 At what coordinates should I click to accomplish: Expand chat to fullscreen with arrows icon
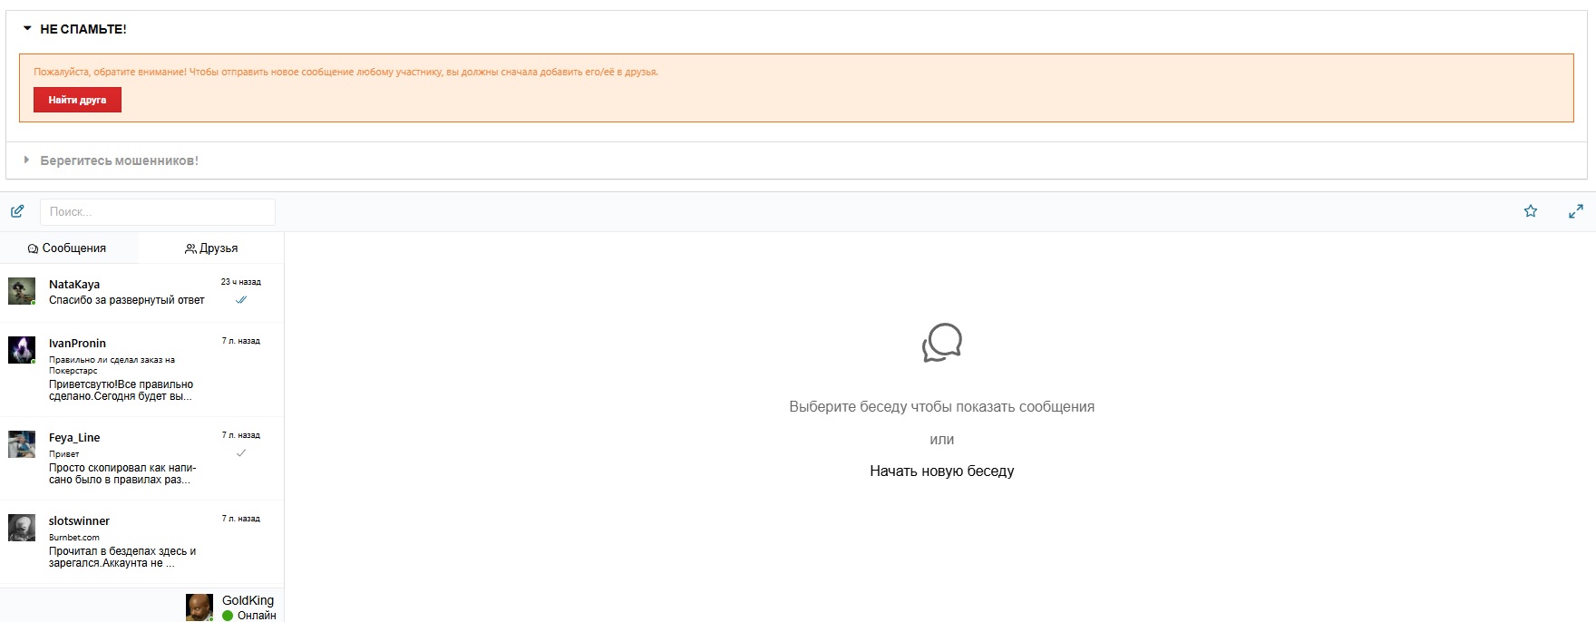1575,211
